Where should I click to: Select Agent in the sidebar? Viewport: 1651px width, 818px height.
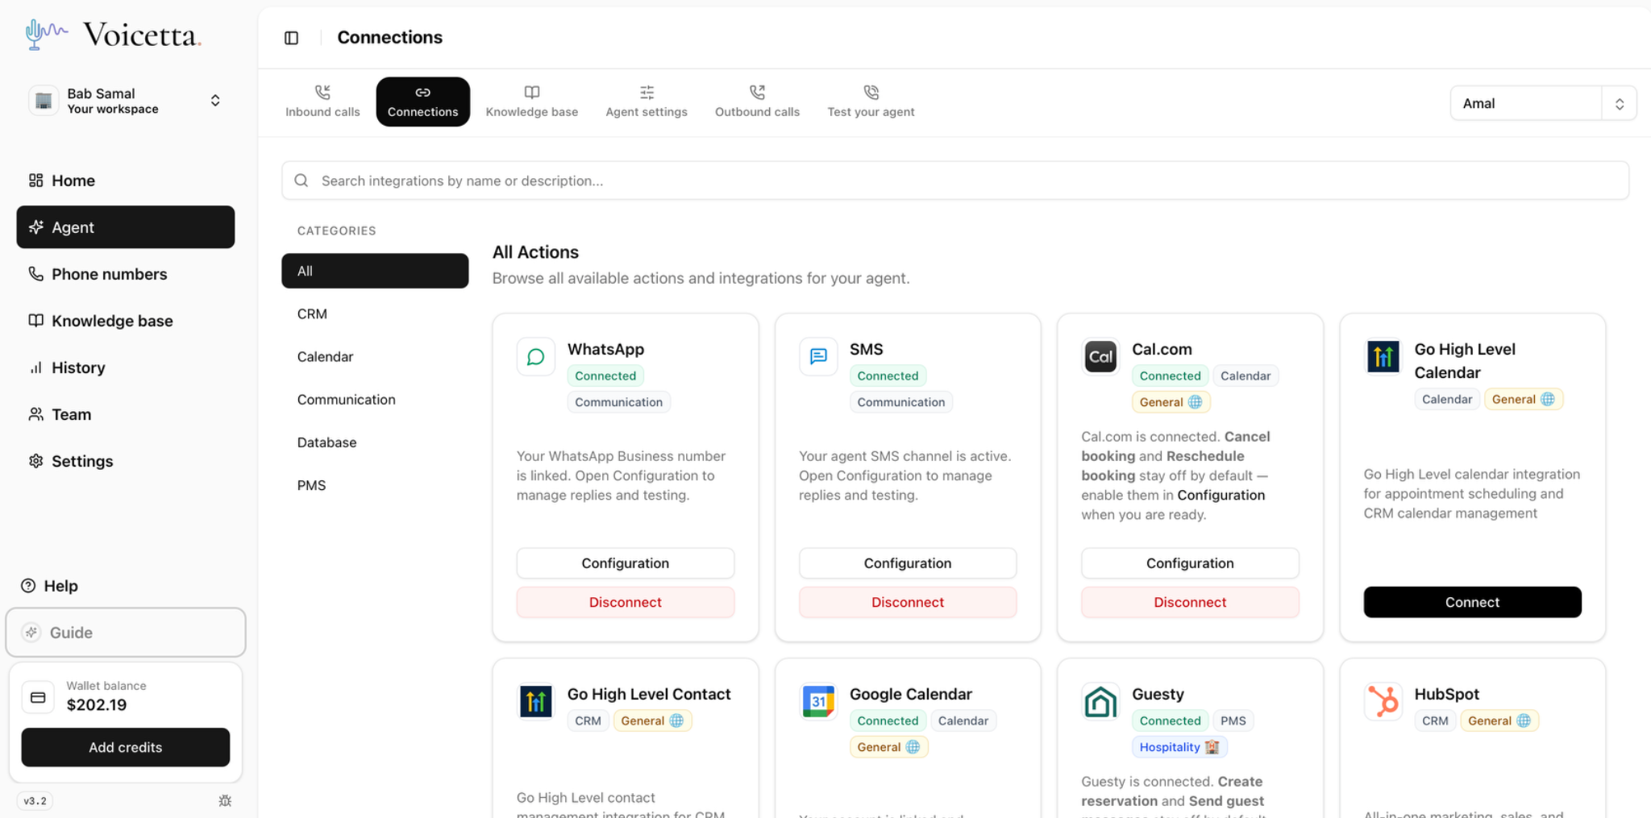126,227
